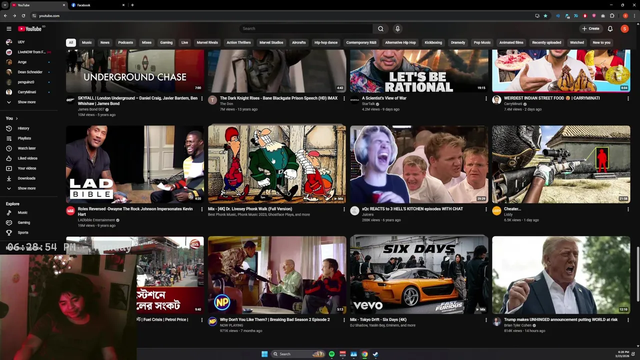The image size is (640, 360).
Task: Open Explore Music in sidebar
Action: [22, 212]
